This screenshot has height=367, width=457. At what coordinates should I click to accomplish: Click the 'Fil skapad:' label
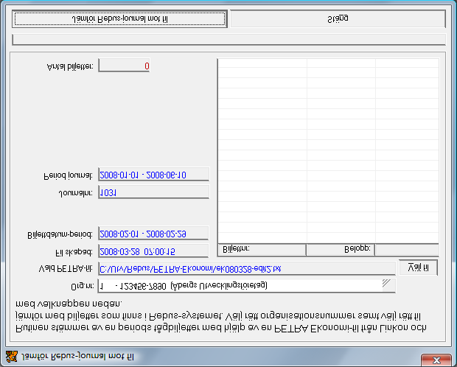pos(74,252)
